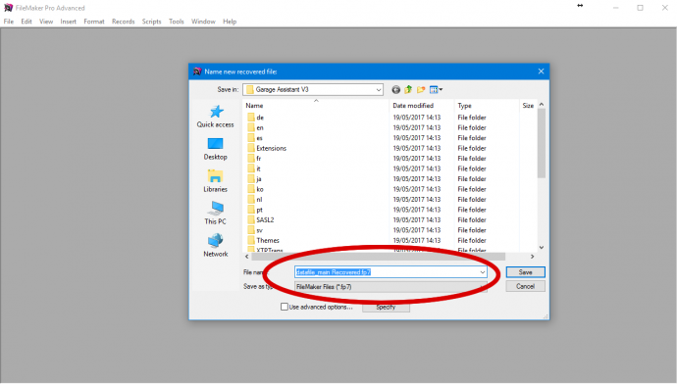Select the pt folder row
The image size is (677, 384).
(390, 210)
